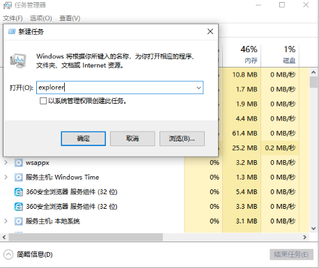Minimize the Task Manager window

click(258, 5)
